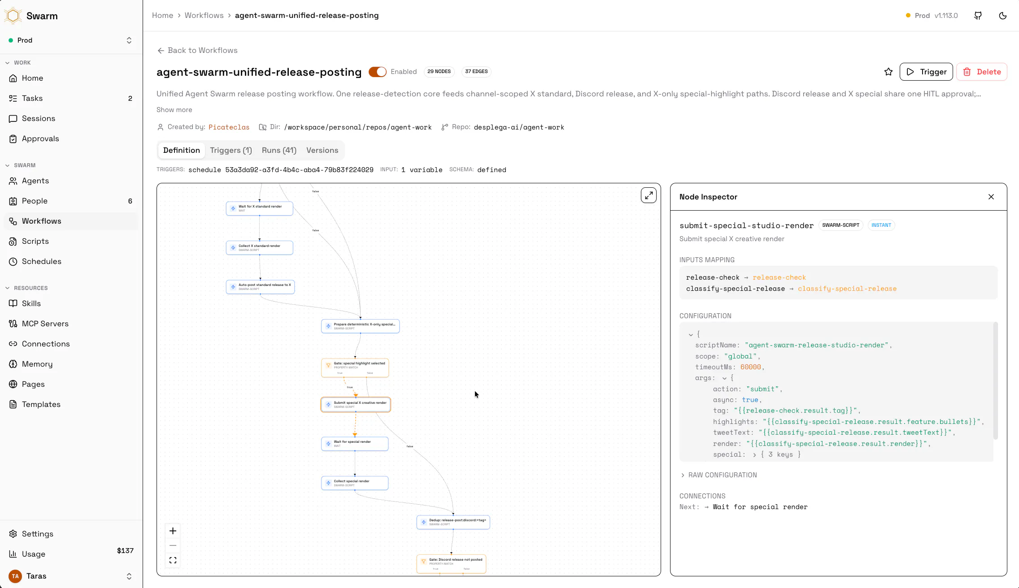Go back to Workflows list
The width and height of the screenshot is (1019, 588).
click(197, 50)
